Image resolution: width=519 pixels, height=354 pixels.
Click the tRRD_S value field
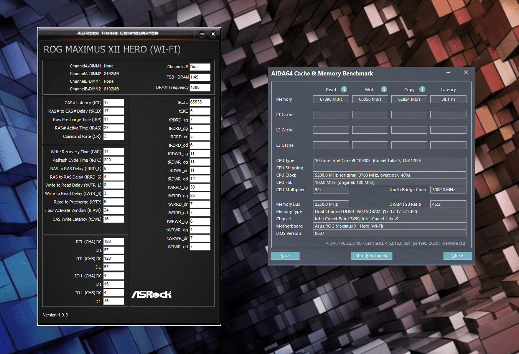(x=114, y=177)
